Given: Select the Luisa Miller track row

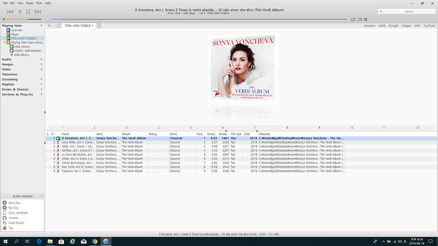Looking at the screenshot, I should (x=196, y=142).
